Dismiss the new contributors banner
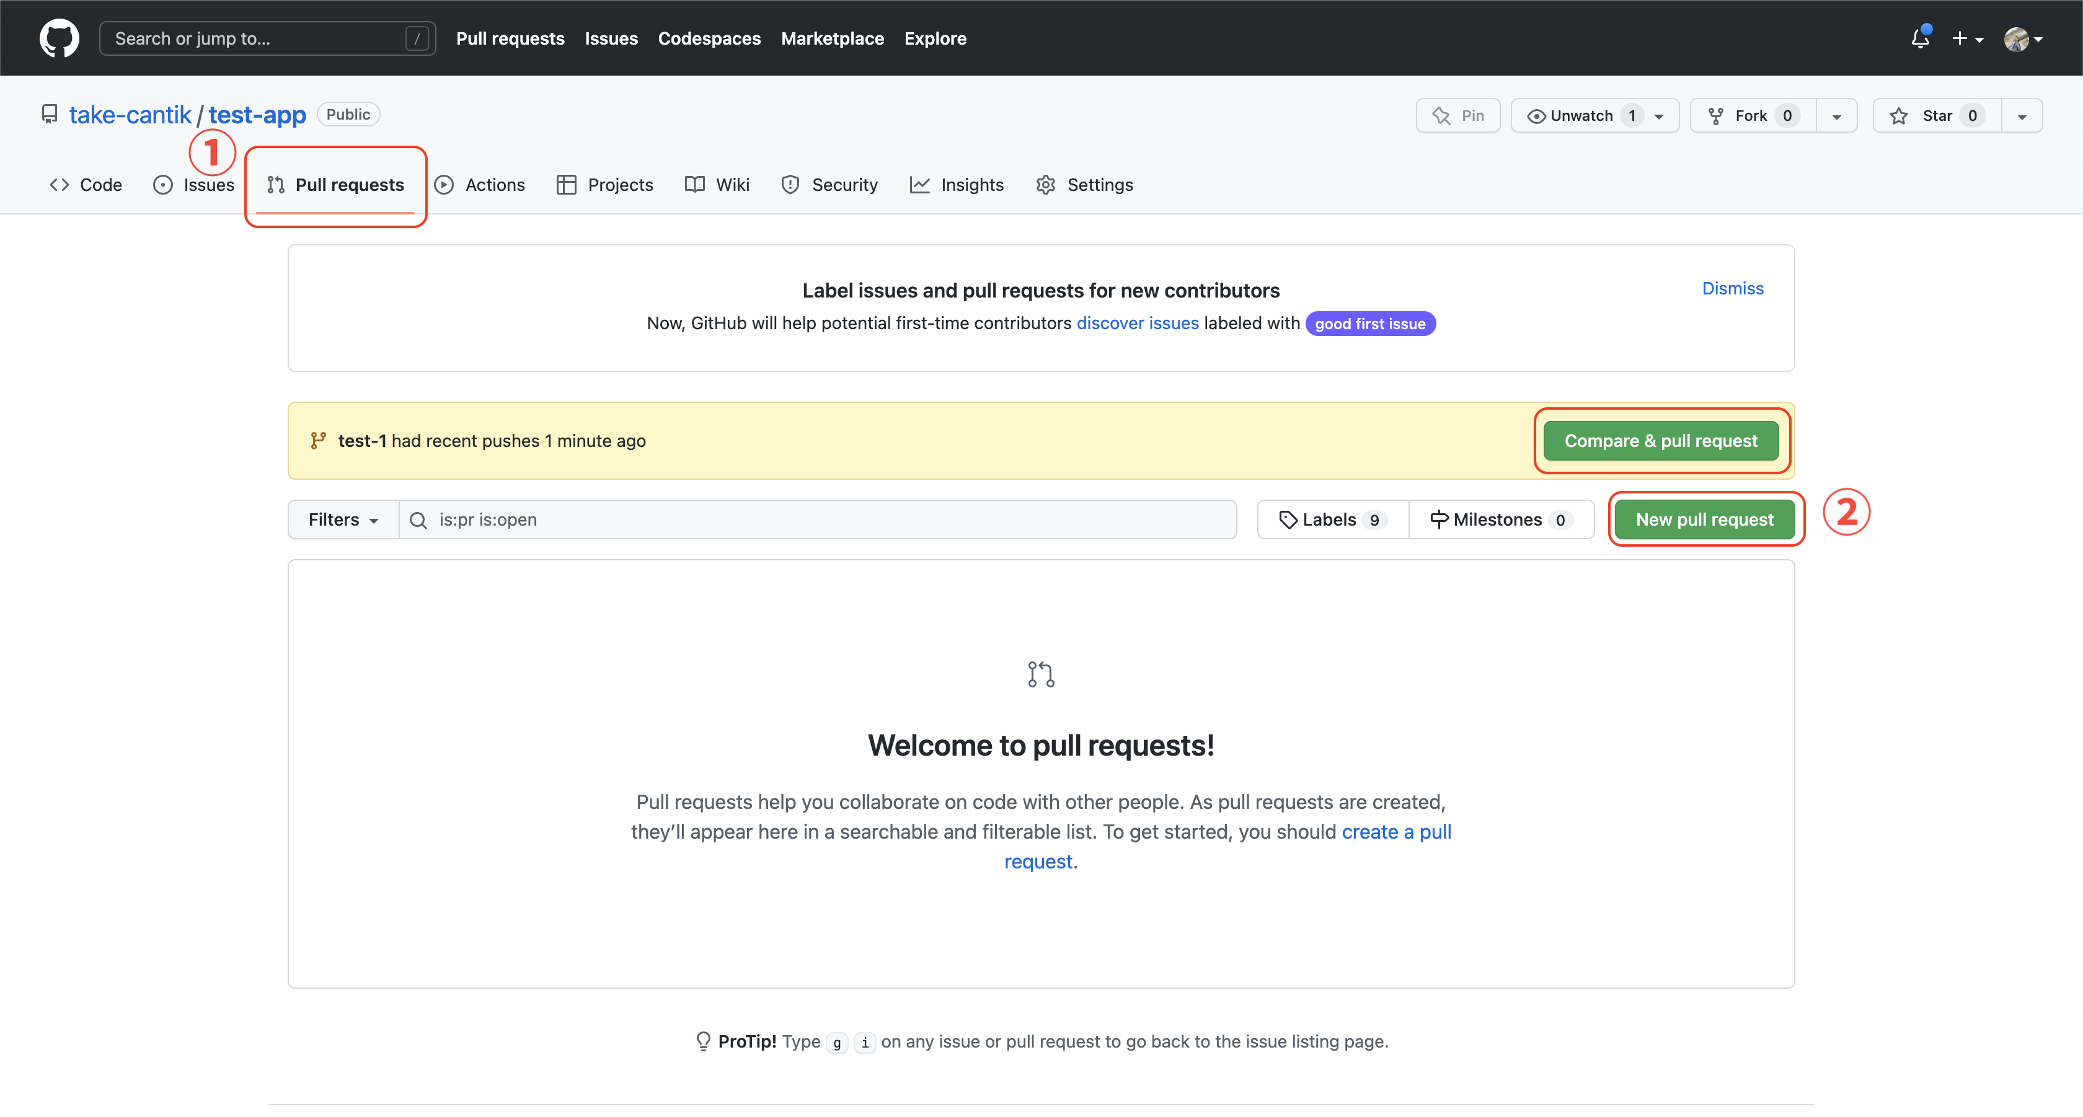This screenshot has height=1117, width=2083. point(1732,288)
